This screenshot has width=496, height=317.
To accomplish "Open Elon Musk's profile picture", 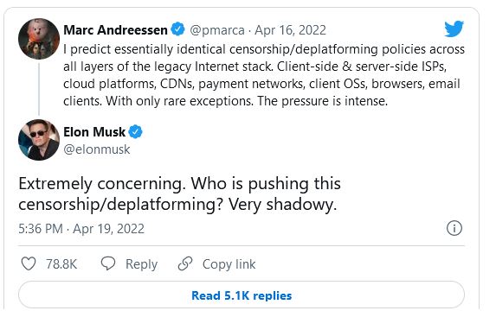I will pyautogui.click(x=39, y=140).
